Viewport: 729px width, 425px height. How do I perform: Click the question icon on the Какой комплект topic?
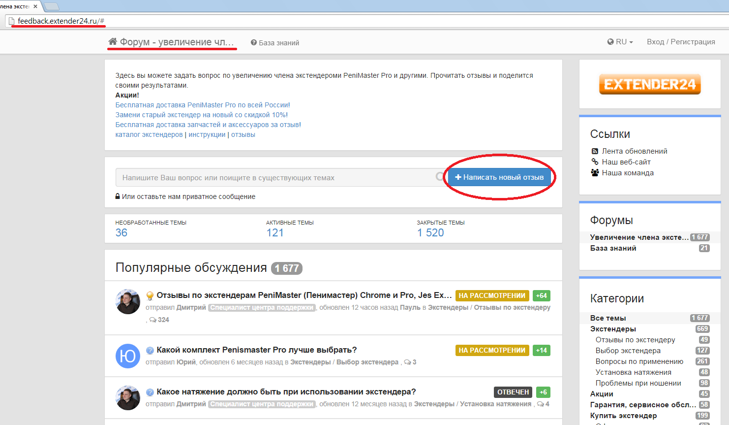150,351
